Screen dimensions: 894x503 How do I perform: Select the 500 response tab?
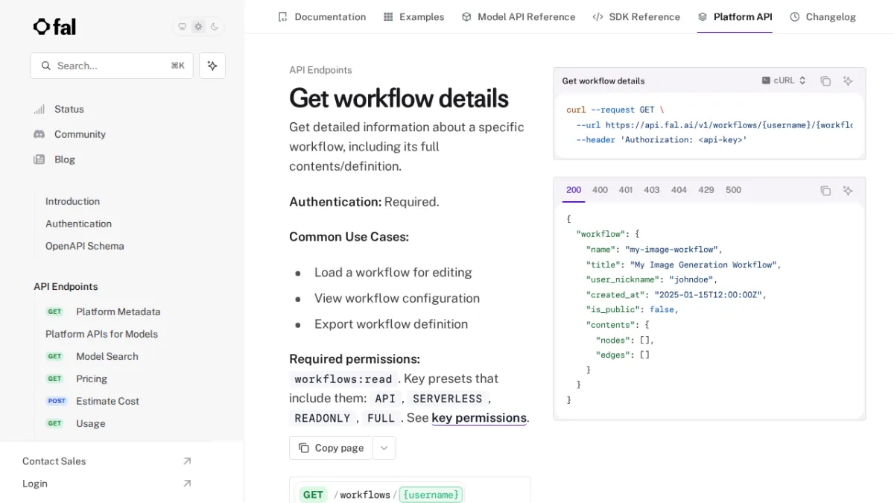(x=734, y=190)
